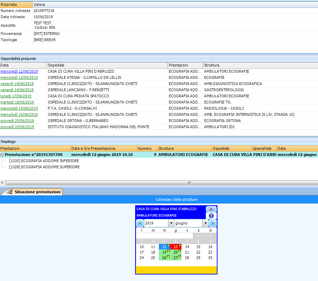The height and width of the screenshot is (281, 318).
Task: Pick green day 19 in calendar
Action: [x=164, y=252]
